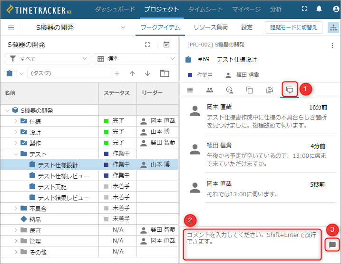Open the 分析 menu
The width and height of the screenshot is (341, 264).
click(275, 9)
